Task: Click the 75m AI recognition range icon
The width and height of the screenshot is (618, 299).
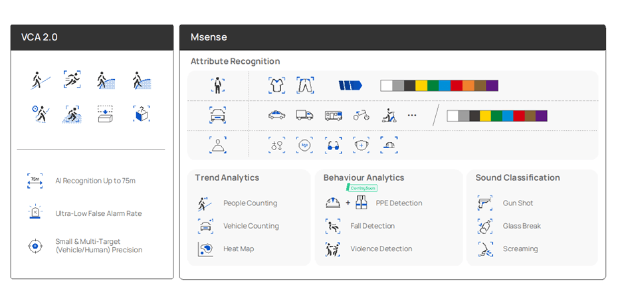Action: pos(35,181)
